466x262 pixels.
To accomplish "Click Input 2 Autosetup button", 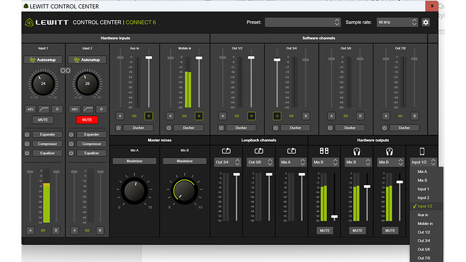I will (x=87, y=59).
